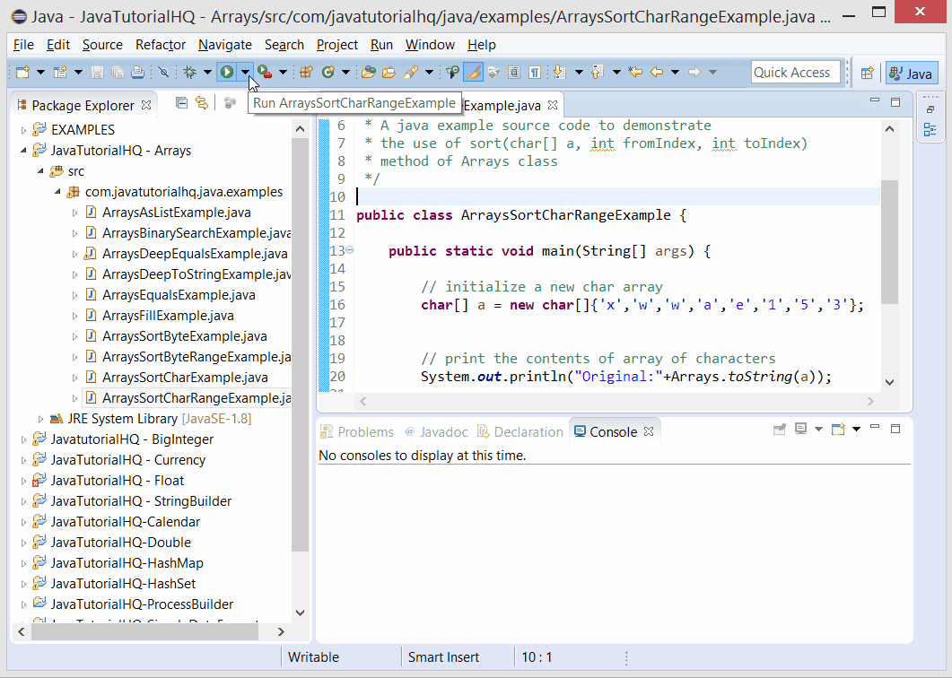Click the New Java Class icon
Viewport: 952px width, 678px height.
click(328, 73)
